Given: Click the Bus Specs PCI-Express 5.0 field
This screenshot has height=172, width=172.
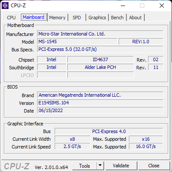Looking at the screenshot, I should (100, 49).
